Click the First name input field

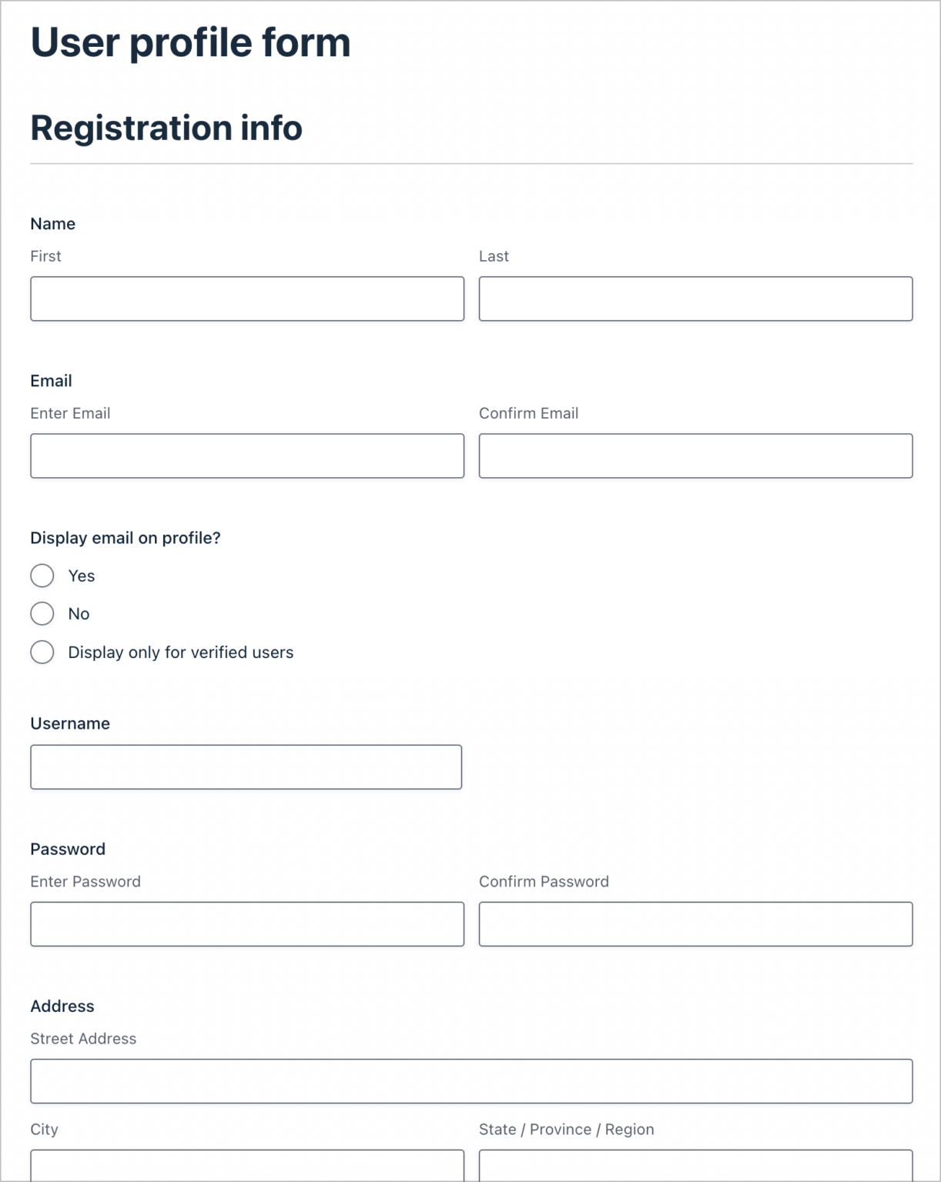(246, 299)
